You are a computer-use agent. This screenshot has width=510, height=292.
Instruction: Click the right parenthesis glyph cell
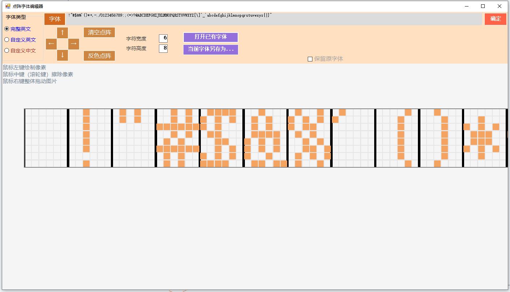click(x=441, y=138)
